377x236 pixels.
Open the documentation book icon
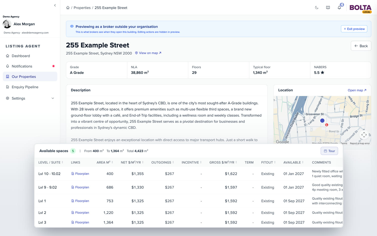(x=328, y=8)
